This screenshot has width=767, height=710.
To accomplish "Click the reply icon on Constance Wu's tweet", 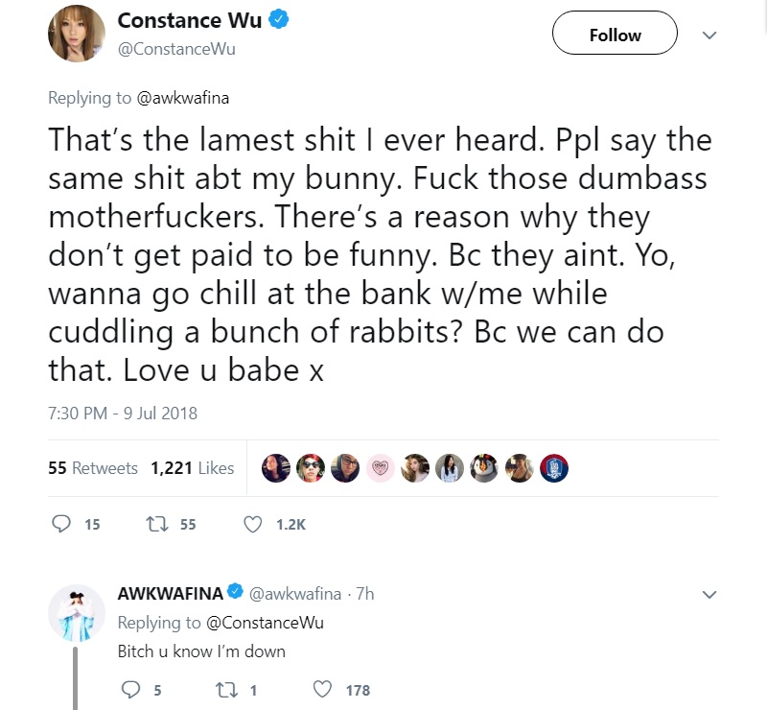I will 61,525.
